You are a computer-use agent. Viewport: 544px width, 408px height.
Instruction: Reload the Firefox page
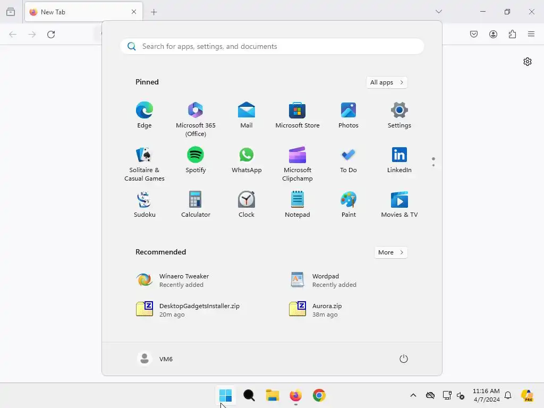click(x=51, y=35)
